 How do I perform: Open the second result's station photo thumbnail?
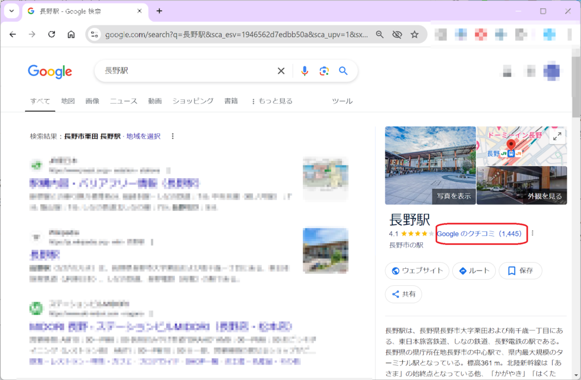(x=325, y=250)
